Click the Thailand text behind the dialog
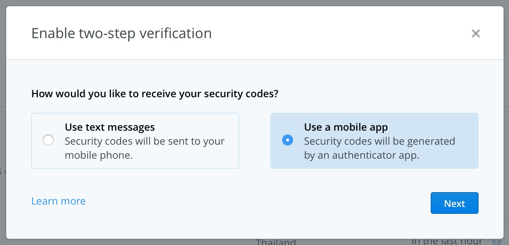 tap(276, 242)
